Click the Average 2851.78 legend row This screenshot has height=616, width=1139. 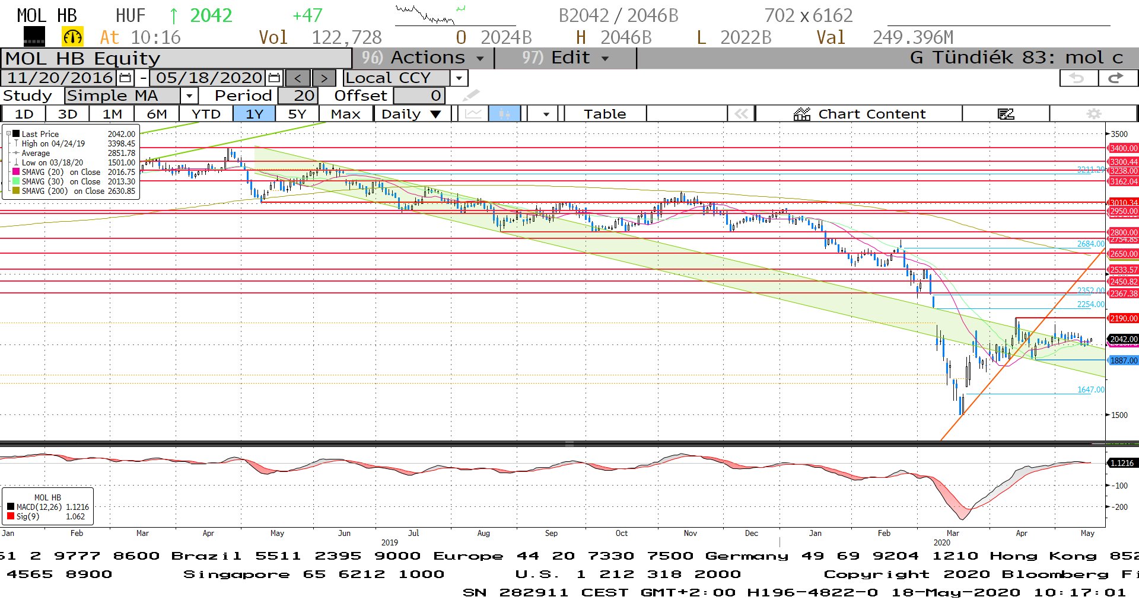click(x=75, y=153)
